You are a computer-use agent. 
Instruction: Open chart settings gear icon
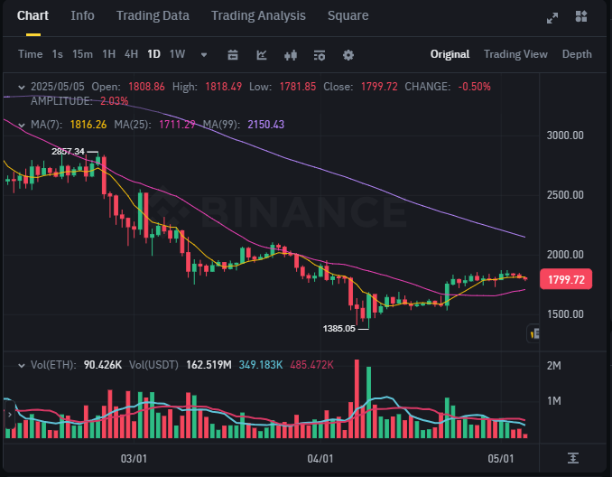click(348, 55)
